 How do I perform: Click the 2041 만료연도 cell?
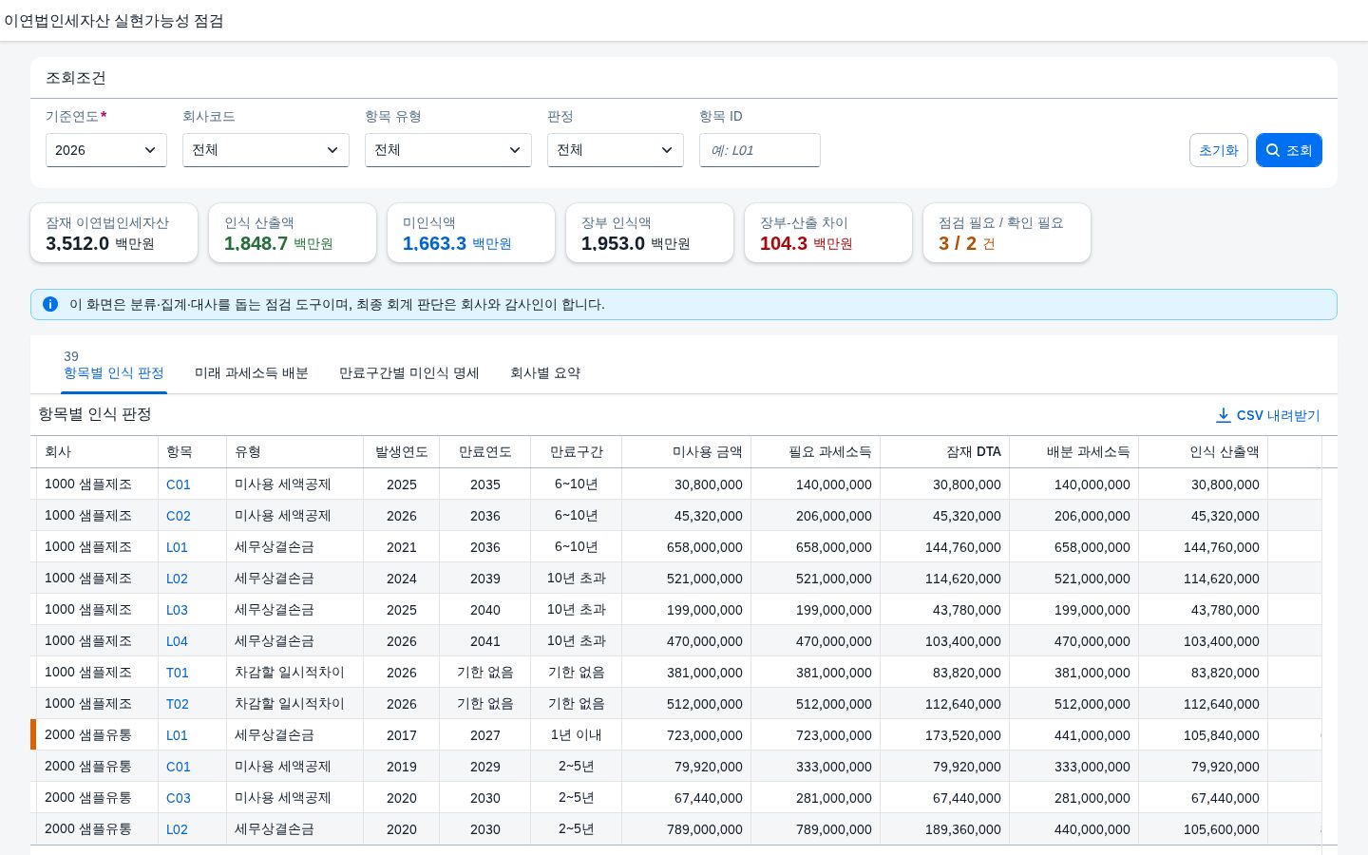(x=485, y=641)
